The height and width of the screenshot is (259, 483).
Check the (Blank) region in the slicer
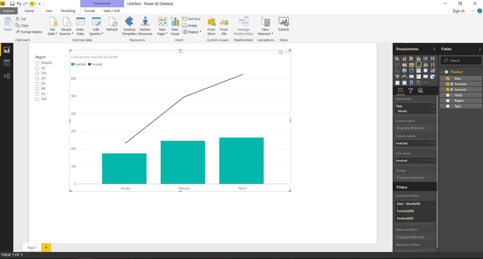tap(37, 63)
